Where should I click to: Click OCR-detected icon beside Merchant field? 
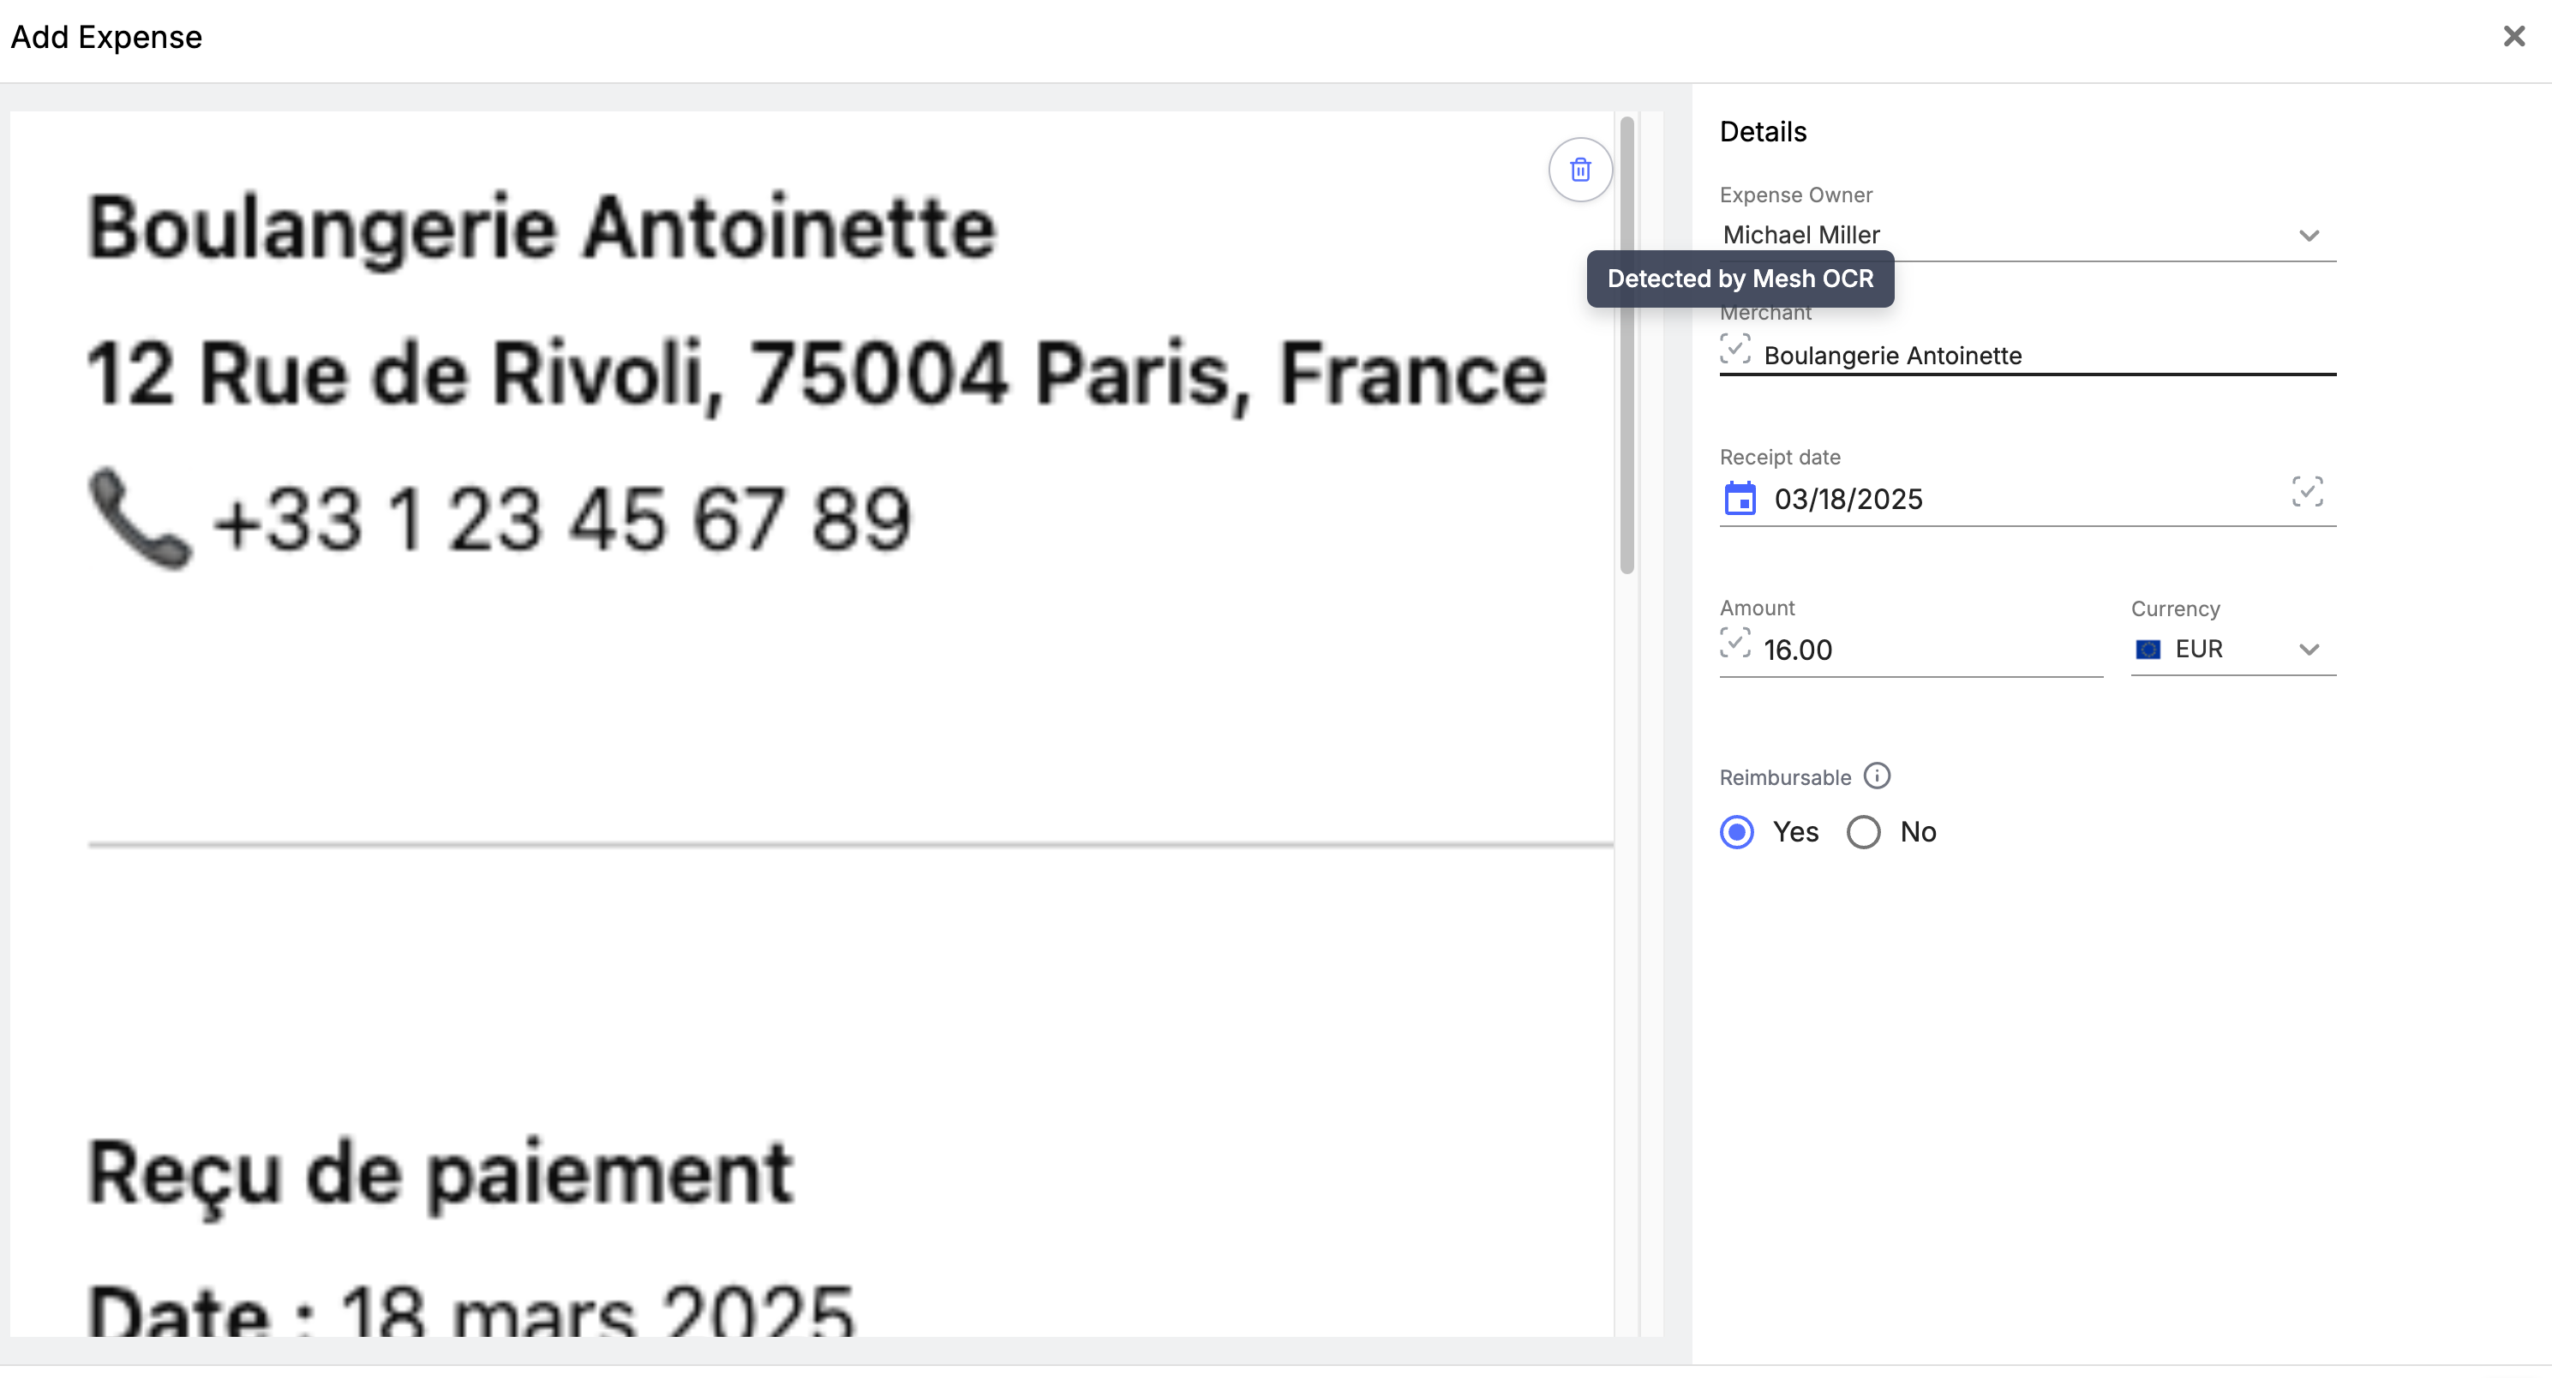[1734, 349]
